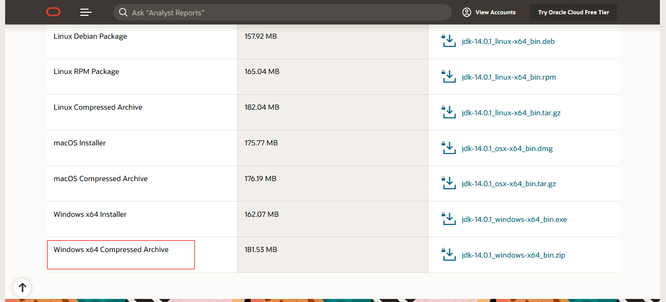The height and width of the screenshot is (302, 666).
Task: Click download icon for windows-x64_bin.zip
Action: (x=448, y=255)
